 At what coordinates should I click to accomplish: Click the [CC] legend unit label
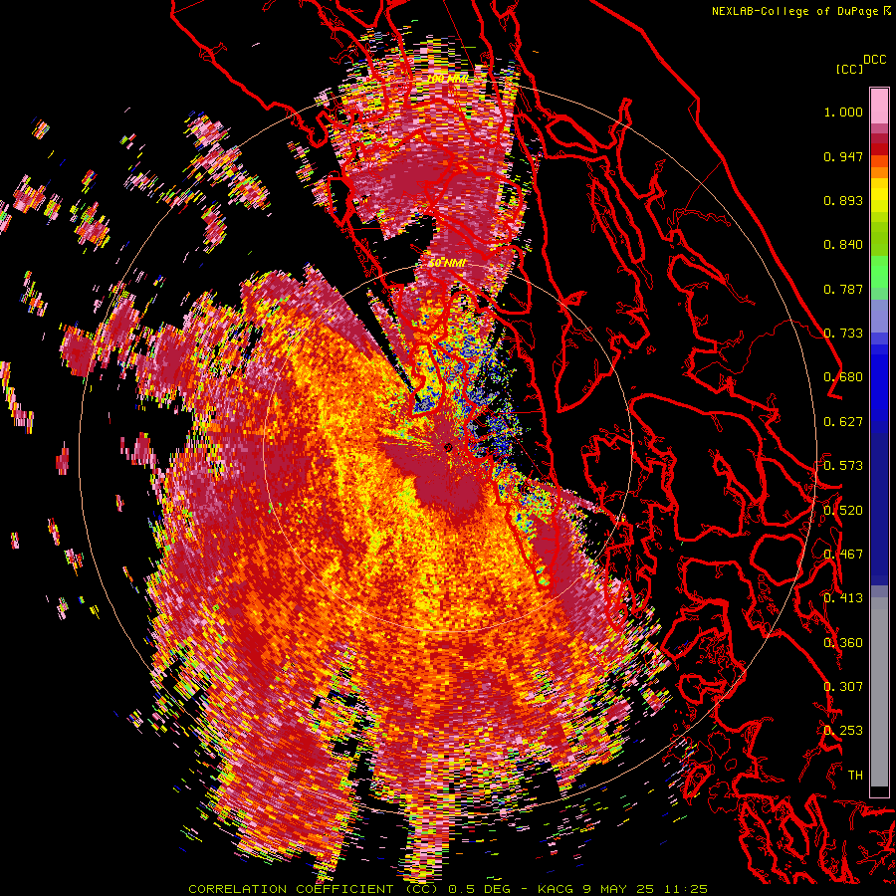849,69
